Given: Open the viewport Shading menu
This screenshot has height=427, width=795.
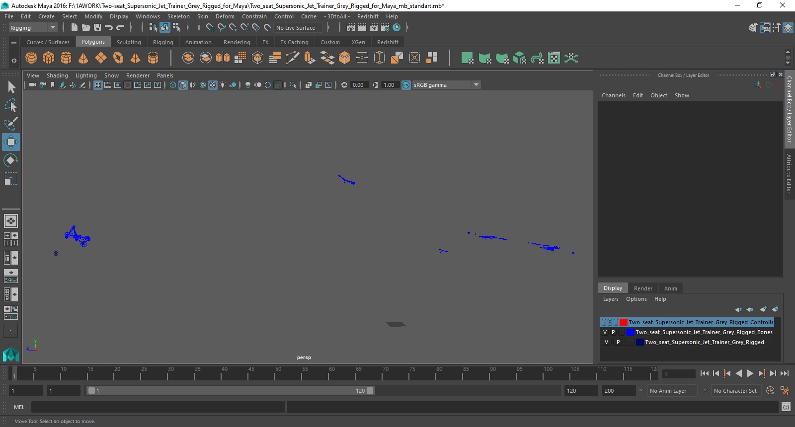Looking at the screenshot, I should point(57,75).
